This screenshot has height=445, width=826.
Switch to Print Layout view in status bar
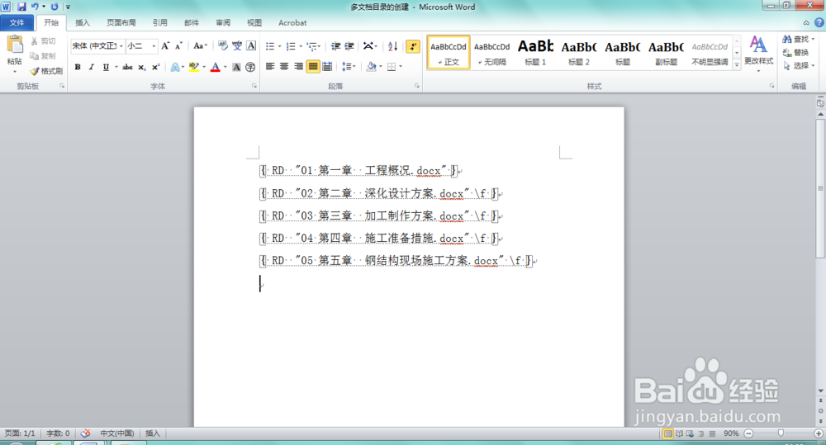pyautogui.click(x=668, y=434)
